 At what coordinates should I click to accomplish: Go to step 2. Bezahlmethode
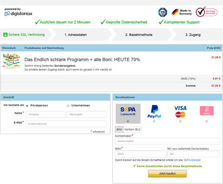point(139,35)
